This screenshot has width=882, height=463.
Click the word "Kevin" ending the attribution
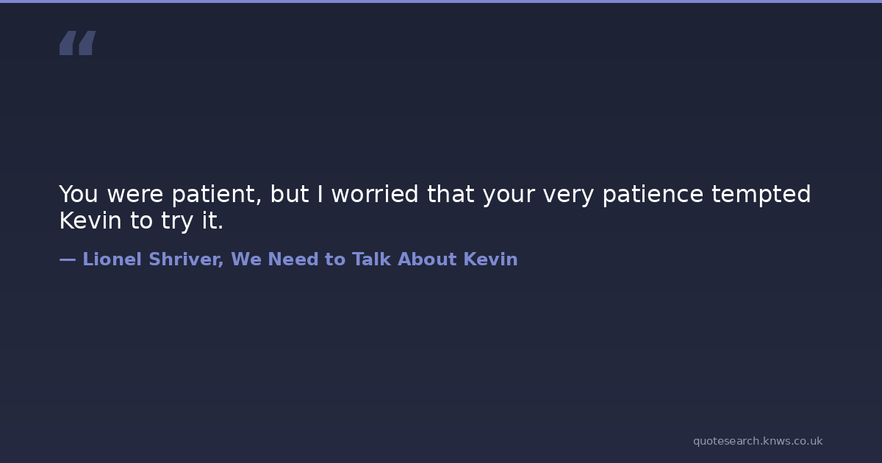coord(490,259)
